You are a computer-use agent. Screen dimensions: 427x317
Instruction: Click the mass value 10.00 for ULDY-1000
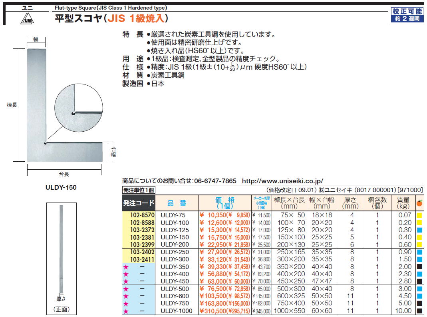pyautogui.click(x=403, y=311)
